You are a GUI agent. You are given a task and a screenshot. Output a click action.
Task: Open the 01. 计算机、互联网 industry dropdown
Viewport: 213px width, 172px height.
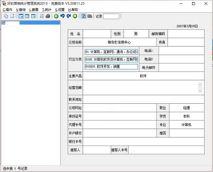[111, 52]
